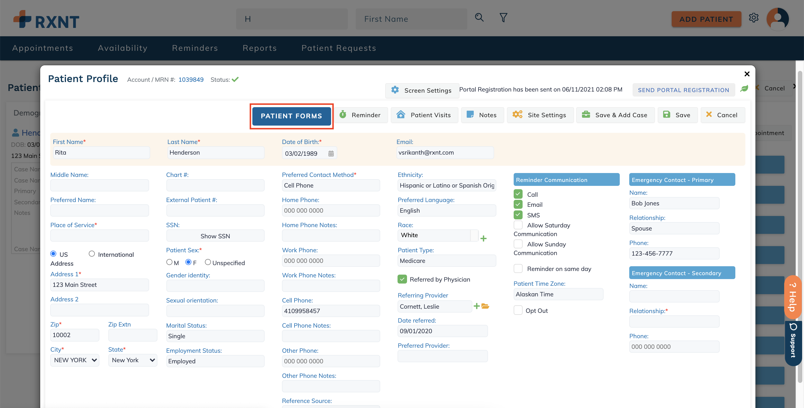
Task: Enable Allow Saturday Communication
Action: point(518,225)
